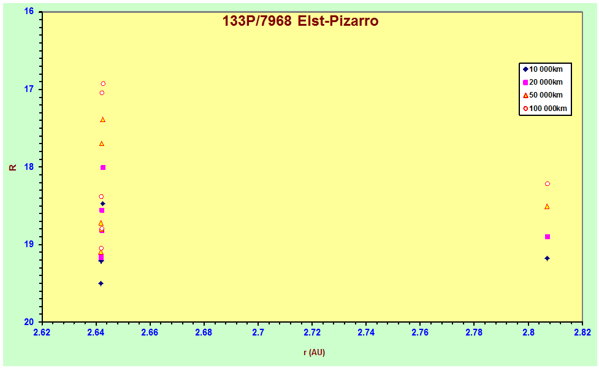Select the magenta square point at R 18
599x368 pixels.
[103, 168]
